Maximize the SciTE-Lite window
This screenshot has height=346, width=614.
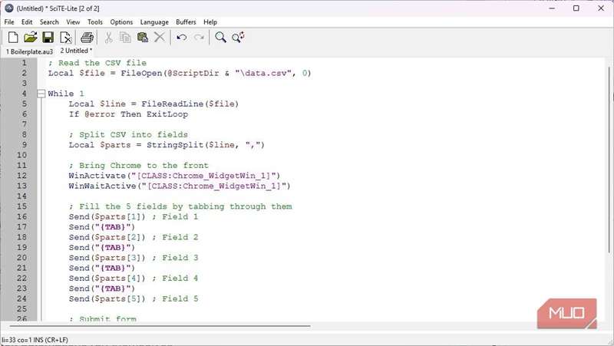pyautogui.click(x=576, y=8)
